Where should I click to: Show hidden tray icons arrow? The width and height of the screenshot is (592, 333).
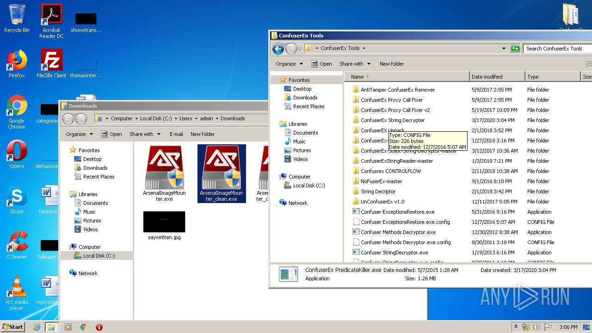(516, 327)
